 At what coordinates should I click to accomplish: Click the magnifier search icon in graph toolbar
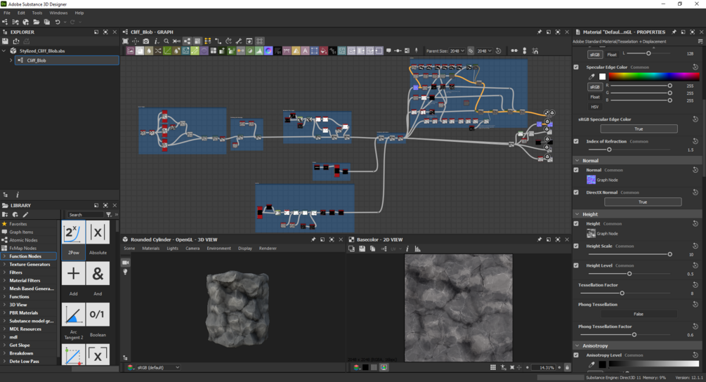[166, 41]
